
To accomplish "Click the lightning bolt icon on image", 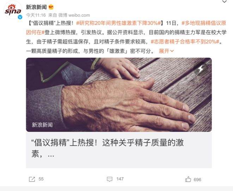I will pos(201,69).
